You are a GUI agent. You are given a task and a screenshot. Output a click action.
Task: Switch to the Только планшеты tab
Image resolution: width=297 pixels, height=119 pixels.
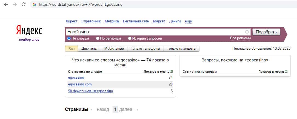[x=181, y=49]
